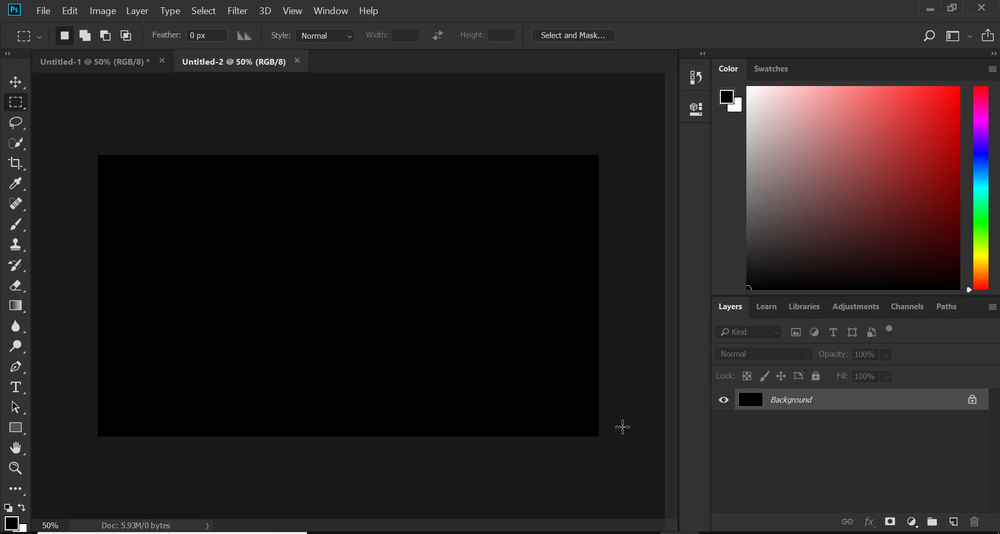Switch to the Channels tab
The width and height of the screenshot is (1000, 534).
908,307
